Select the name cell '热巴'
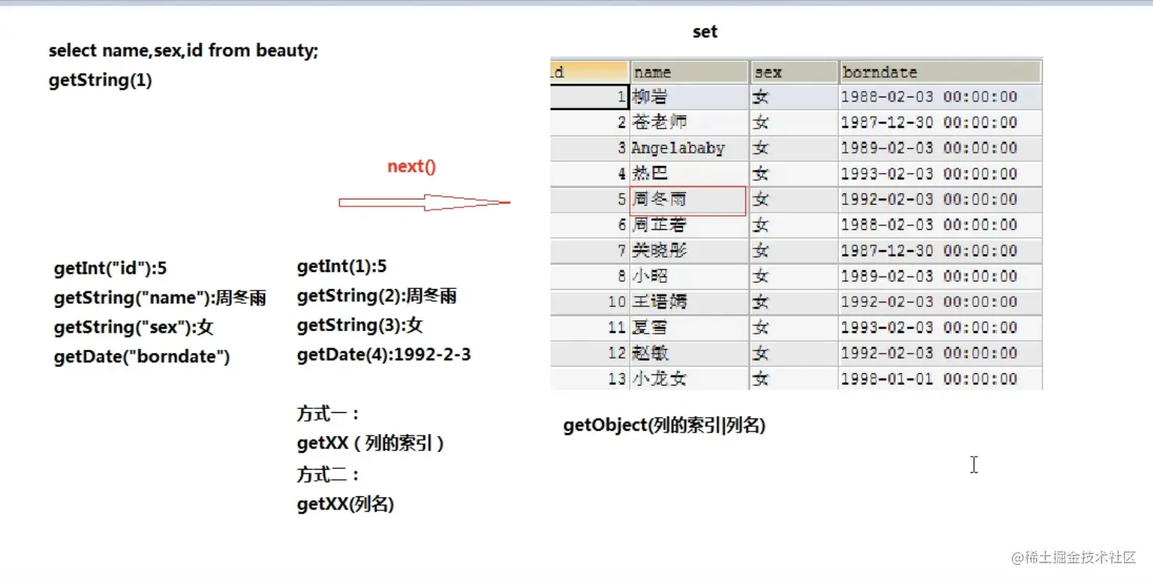This screenshot has height=582, width=1153. pos(689,174)
